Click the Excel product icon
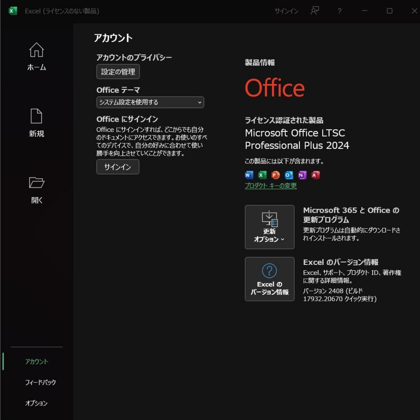This screenshot has height=420, width=420. tap(261, 175)
